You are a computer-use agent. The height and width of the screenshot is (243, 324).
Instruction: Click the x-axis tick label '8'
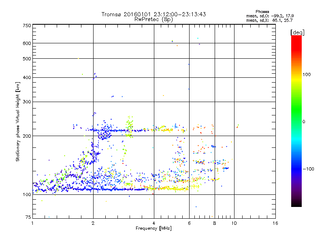[x=215, y=223]
